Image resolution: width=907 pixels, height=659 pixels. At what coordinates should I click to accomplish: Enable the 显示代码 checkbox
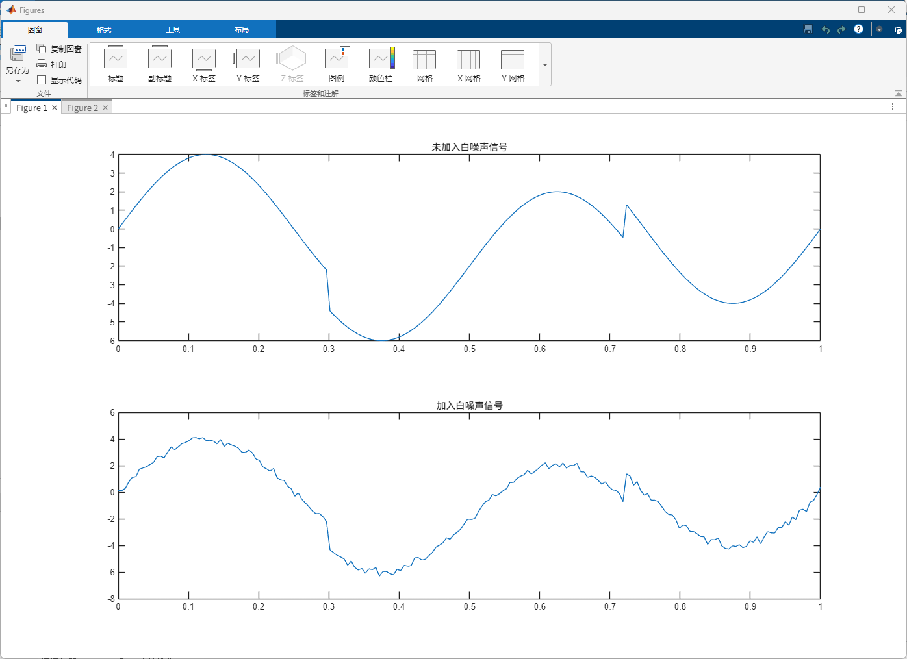(x=42, y=80)
